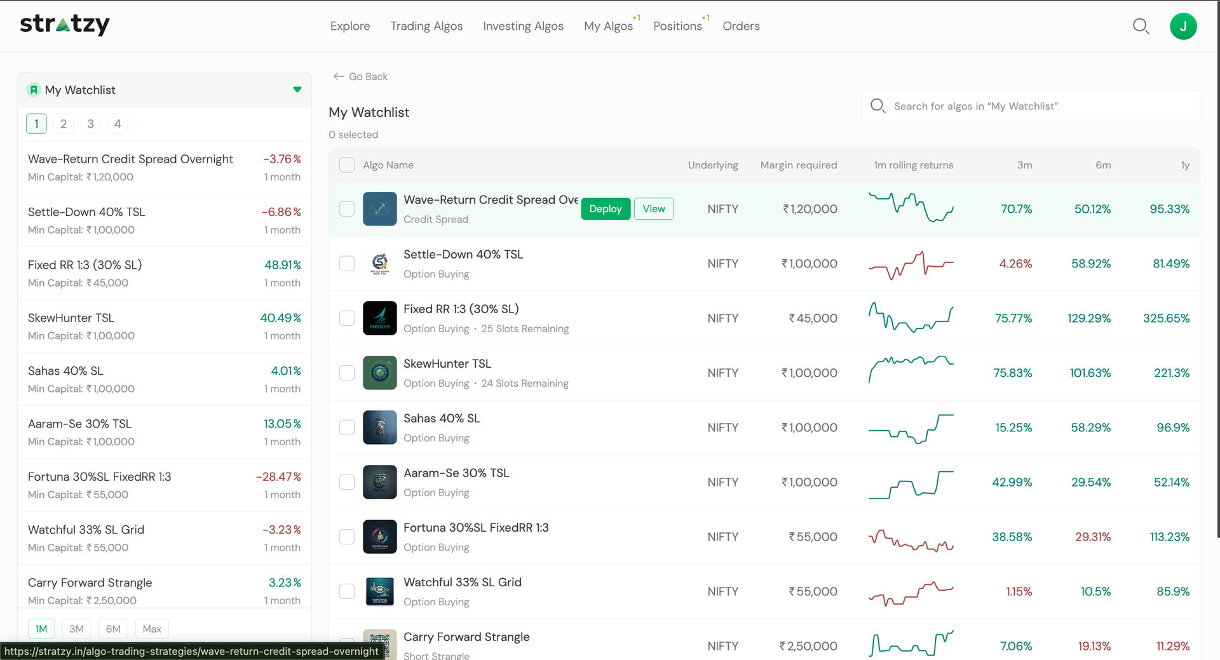1220x660 pixels.
Task: Open Wave-Return Credit Spread algo thumbnail
Action: coord(380,209)
